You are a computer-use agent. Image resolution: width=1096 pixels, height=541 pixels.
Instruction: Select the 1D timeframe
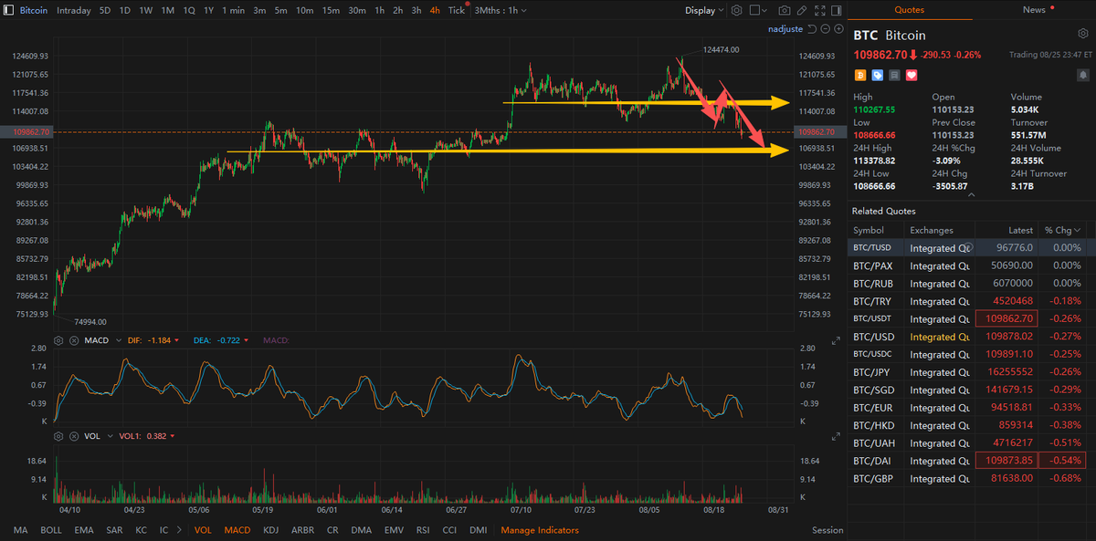pos(124,10)
